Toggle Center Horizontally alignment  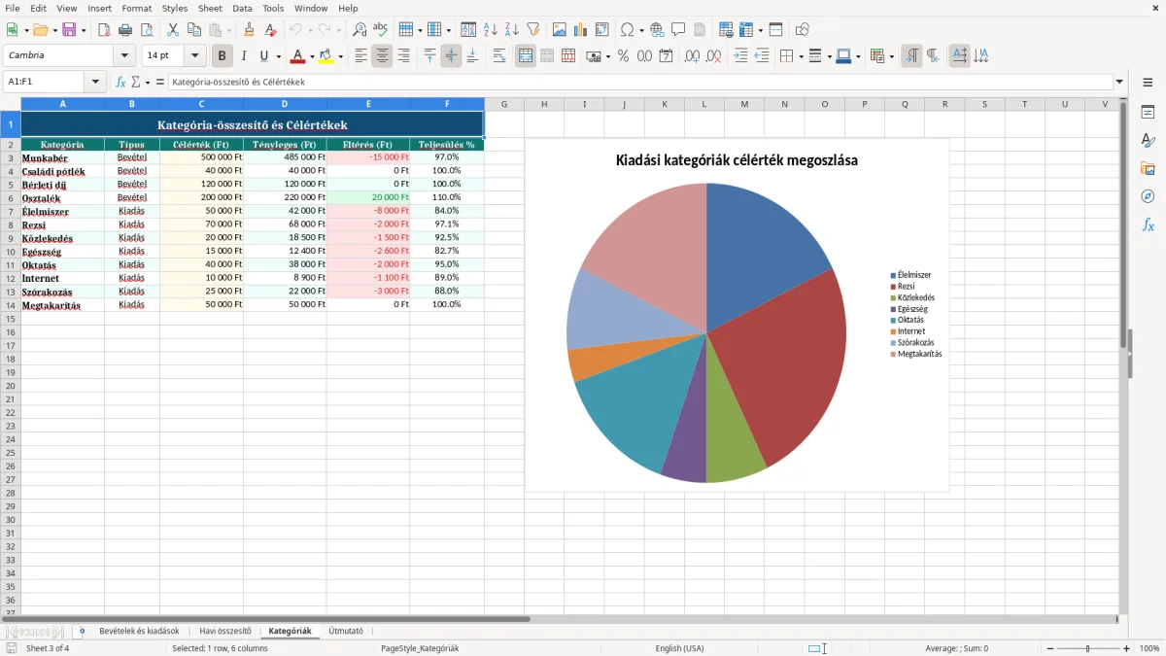[382, 56]
